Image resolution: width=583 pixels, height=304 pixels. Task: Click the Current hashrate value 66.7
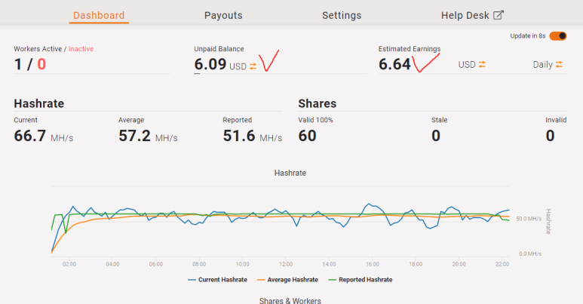coord(30,136)
